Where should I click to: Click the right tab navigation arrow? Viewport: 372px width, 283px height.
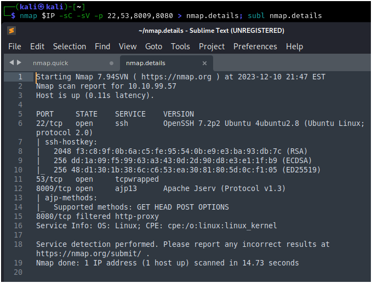coord(20,63)
